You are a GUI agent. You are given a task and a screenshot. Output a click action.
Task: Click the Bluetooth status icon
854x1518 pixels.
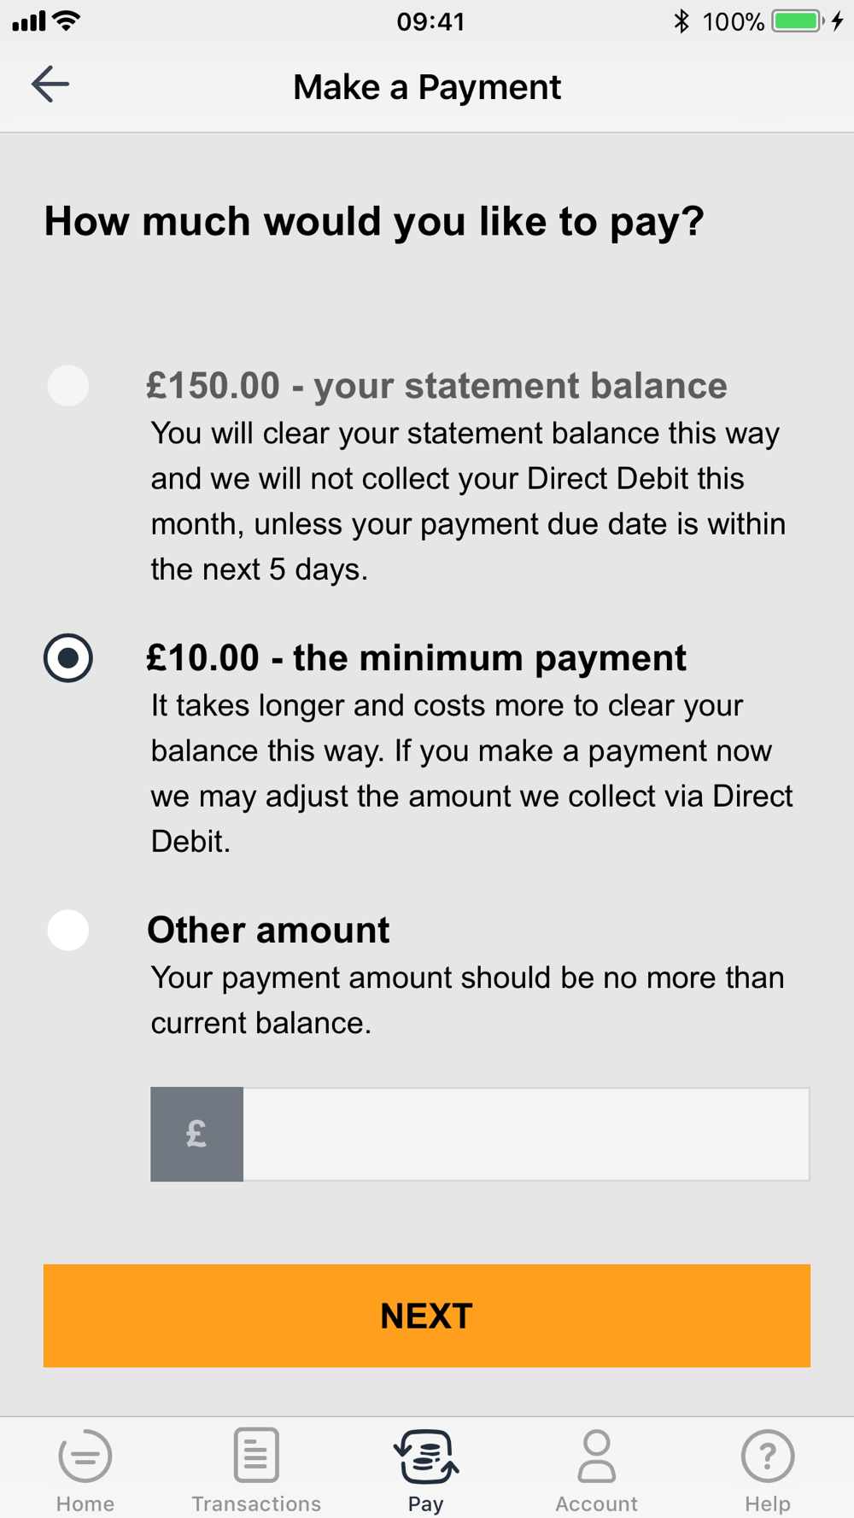click(x=681, y=21)
